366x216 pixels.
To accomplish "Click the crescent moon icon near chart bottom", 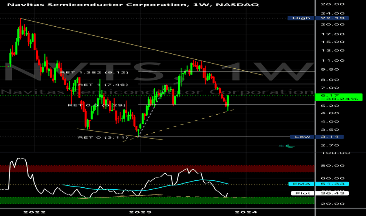I will (290, 146).
